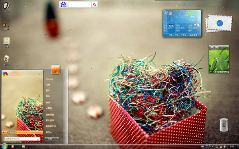Click the Shut down (关机) button
The width and height of the screenshot is (239, 149).
pyautogui.click(x=50, y=139)
